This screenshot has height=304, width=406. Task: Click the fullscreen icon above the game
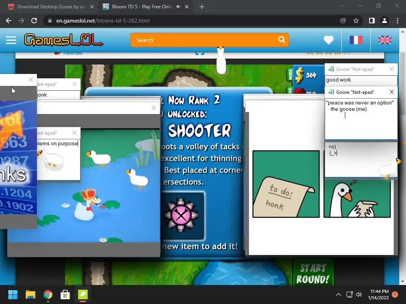(200, 53)
